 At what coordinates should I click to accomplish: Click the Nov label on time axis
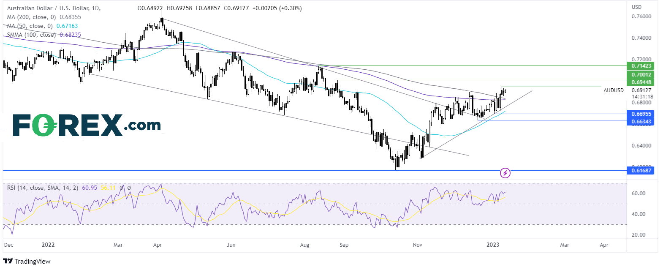point(418,245)
